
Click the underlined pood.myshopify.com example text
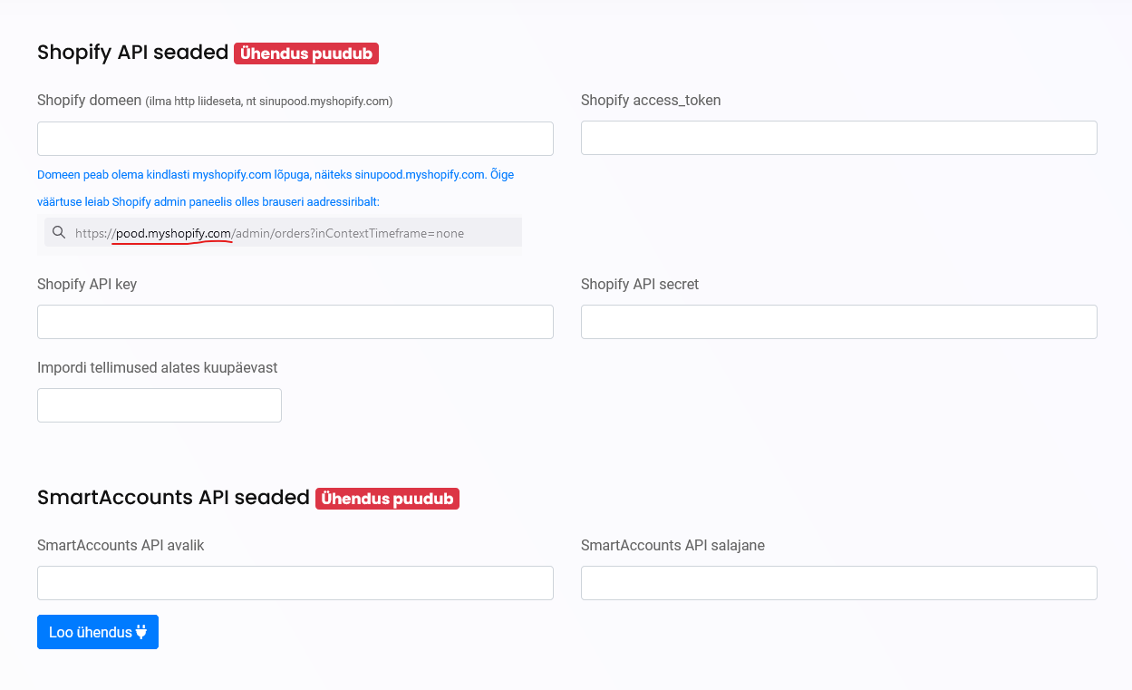point(174,233)
